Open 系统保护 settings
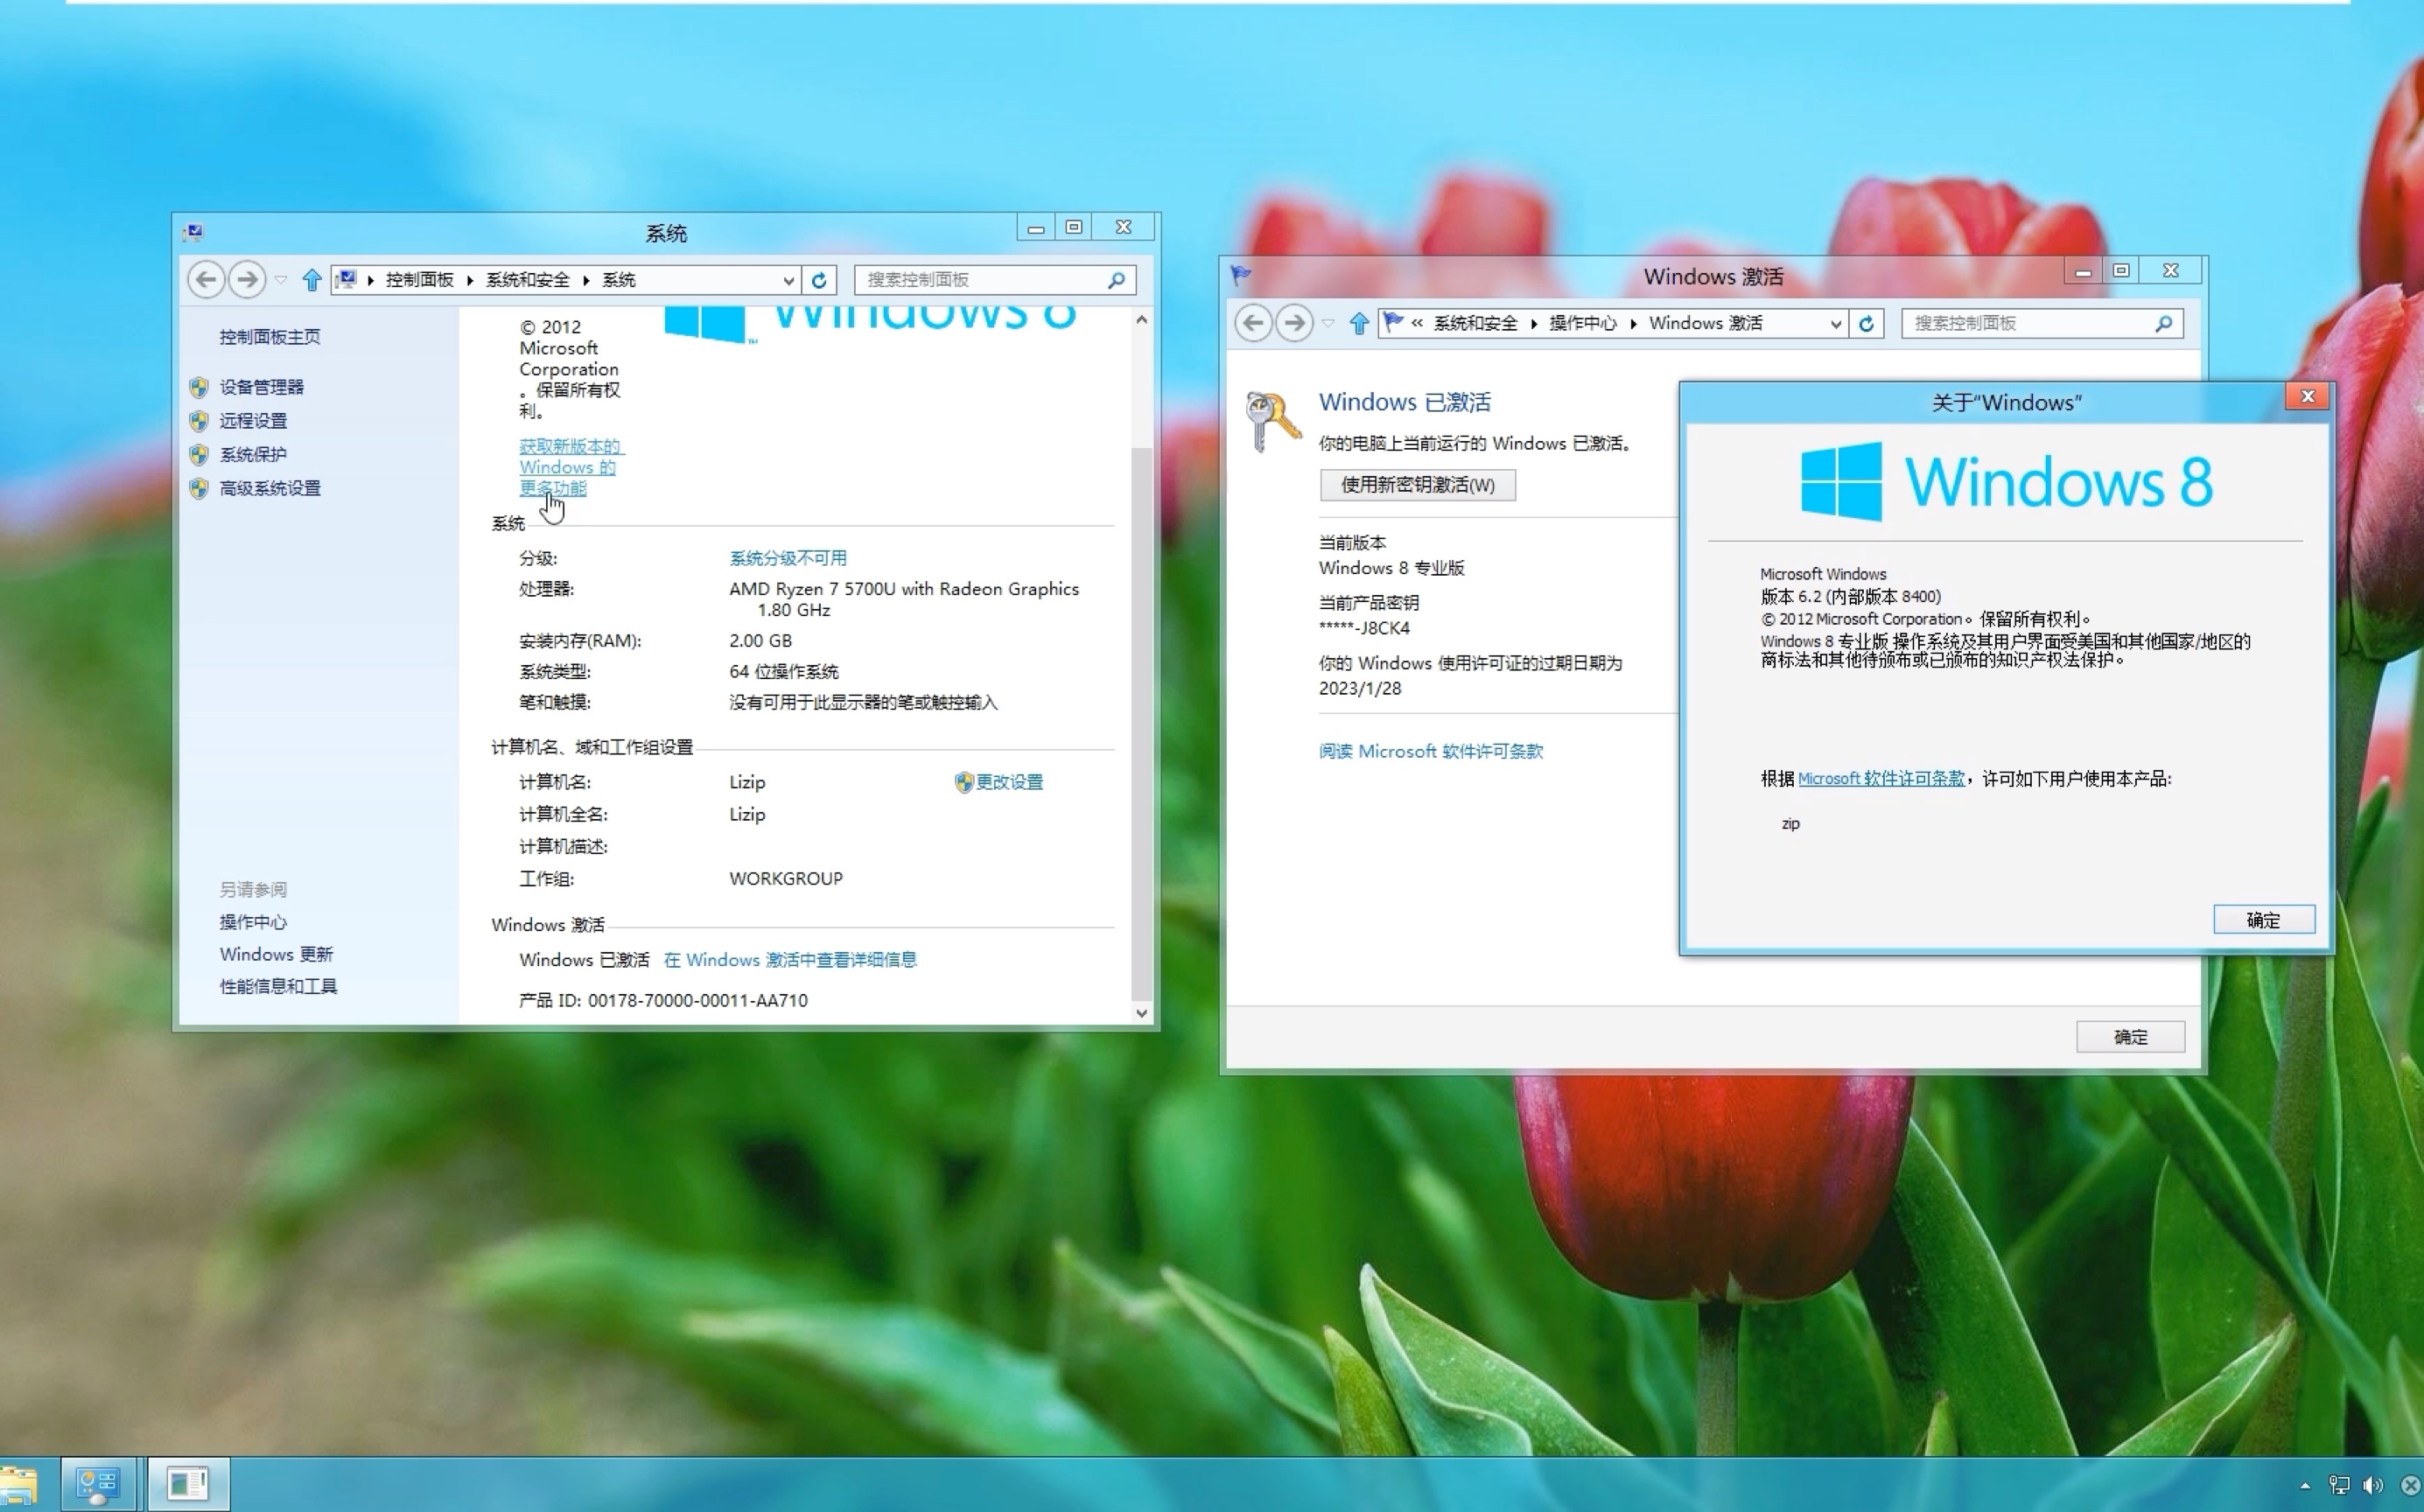 pos(253,454)
